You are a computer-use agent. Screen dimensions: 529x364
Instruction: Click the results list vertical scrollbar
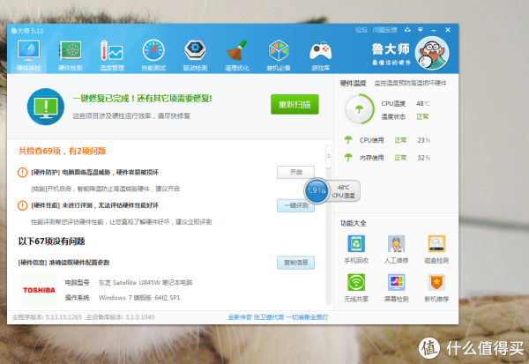tap(328, 225)
